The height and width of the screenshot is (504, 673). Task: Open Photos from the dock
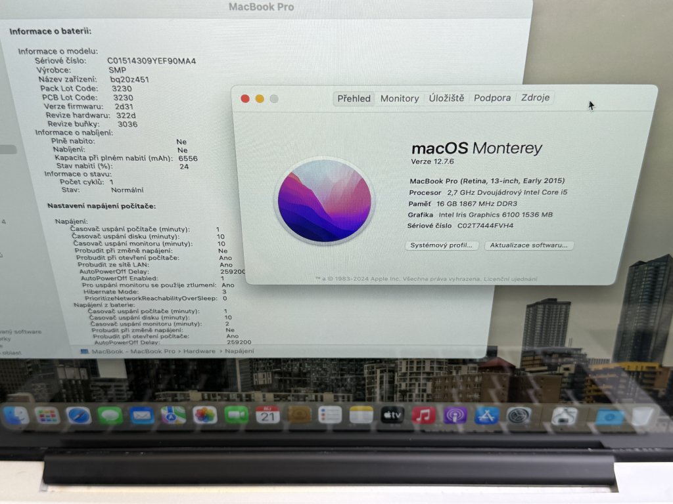coord(205,415)
